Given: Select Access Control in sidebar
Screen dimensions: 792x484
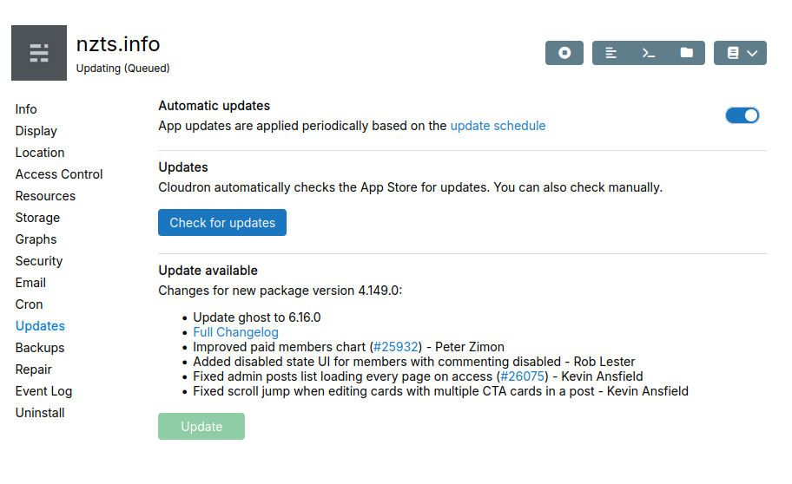Looking at the screenshot, I should pyautogui.click(x=59, y=174).
